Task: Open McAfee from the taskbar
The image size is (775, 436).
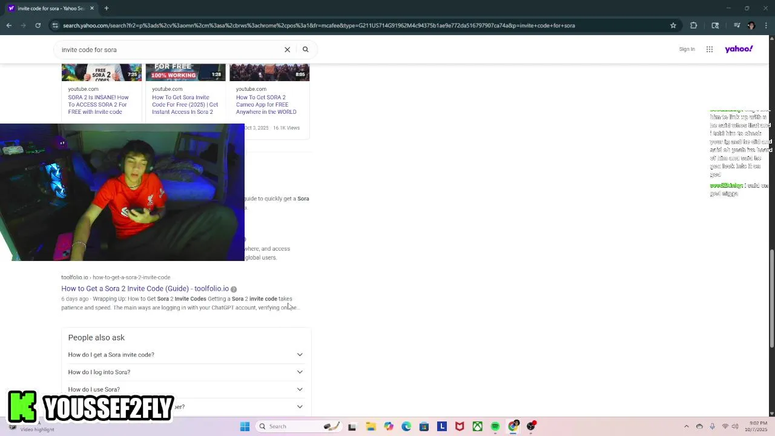Action: (460, 426)
